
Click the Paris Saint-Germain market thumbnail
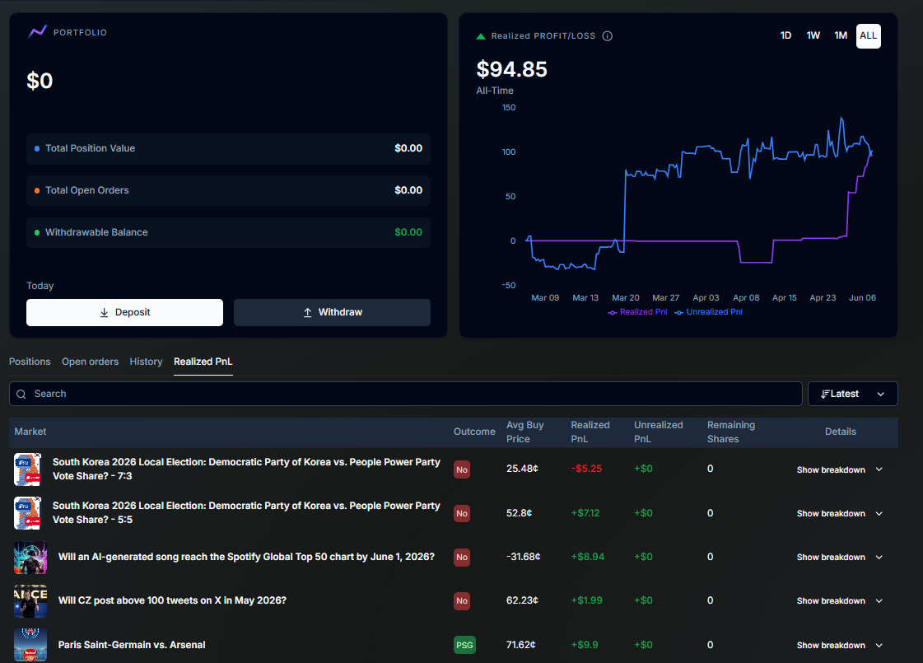30,645
